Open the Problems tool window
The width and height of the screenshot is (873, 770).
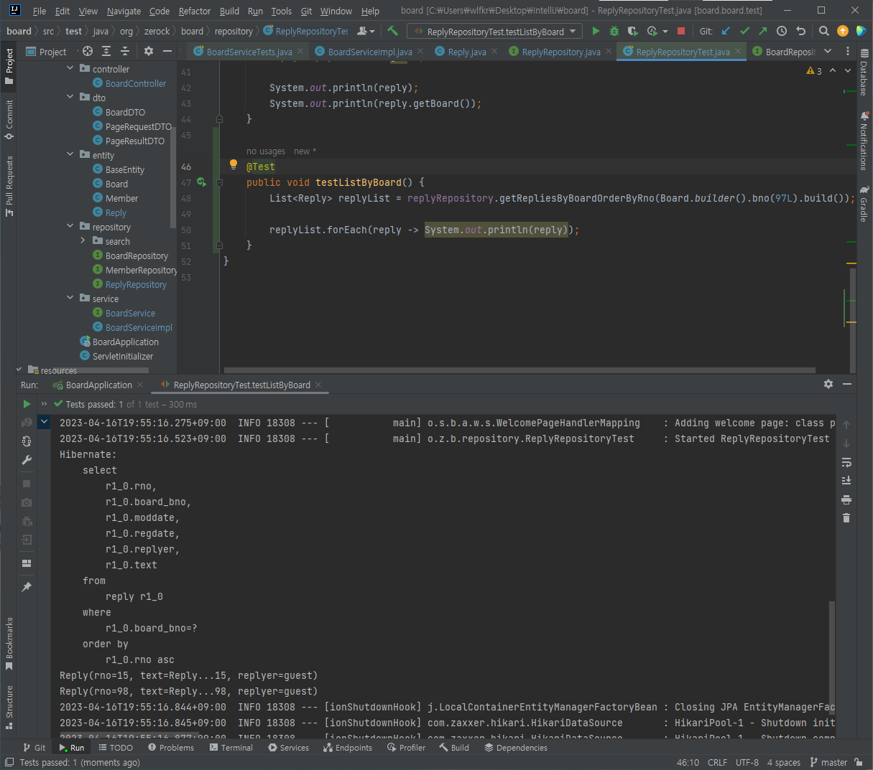tap(171, 748)
